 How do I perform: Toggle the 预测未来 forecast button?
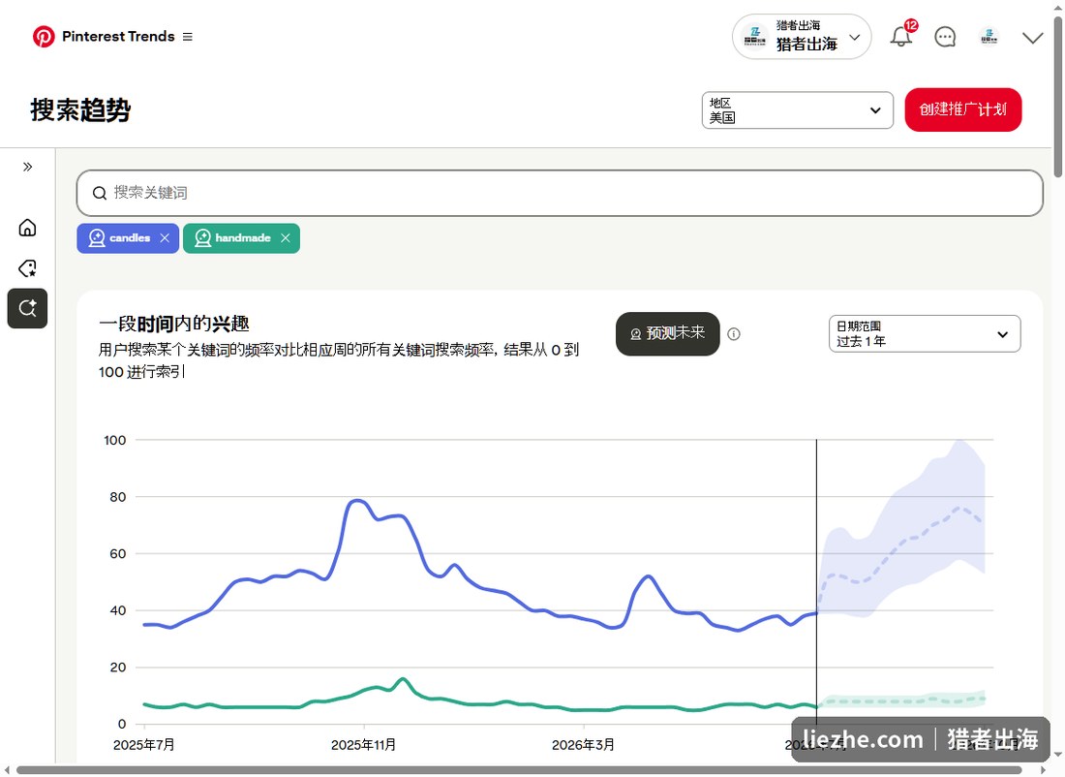tap(668, 334)
